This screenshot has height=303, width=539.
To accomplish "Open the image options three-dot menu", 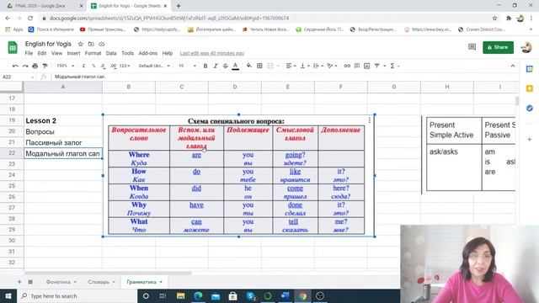I will point(369,120).
